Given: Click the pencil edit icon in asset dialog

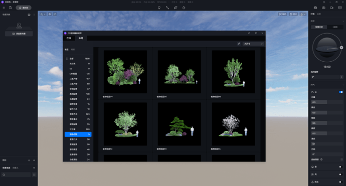Looking at the screenshot, I should [239, 44].
